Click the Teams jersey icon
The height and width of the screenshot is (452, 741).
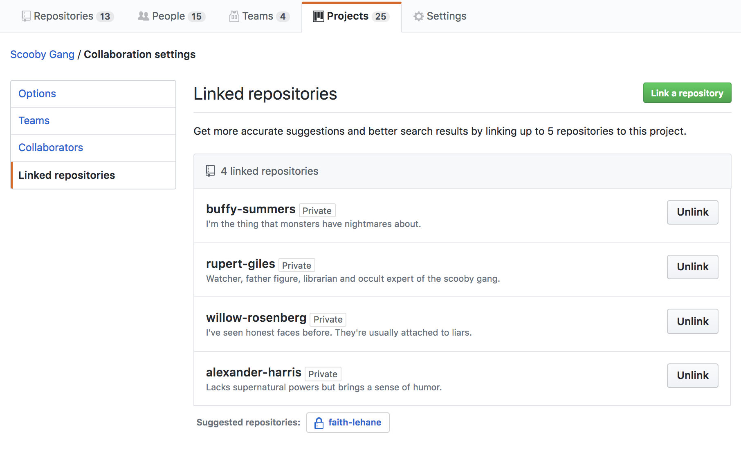[x=234, y=16]
